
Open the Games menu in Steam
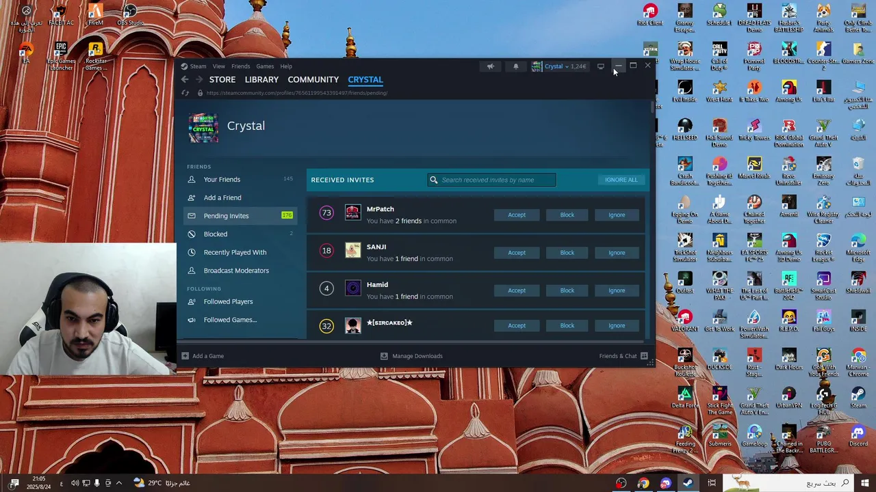[x=265, y=66]
